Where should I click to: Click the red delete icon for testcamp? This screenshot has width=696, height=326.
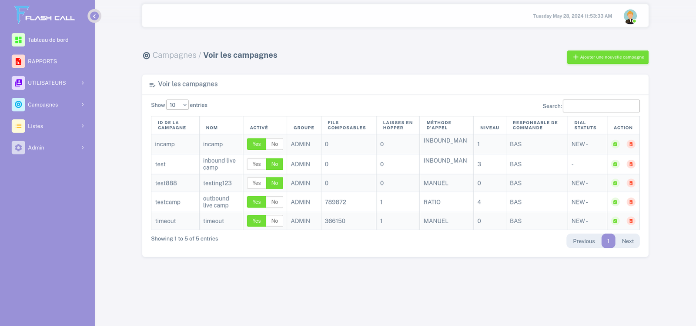(x=631, y=202)
